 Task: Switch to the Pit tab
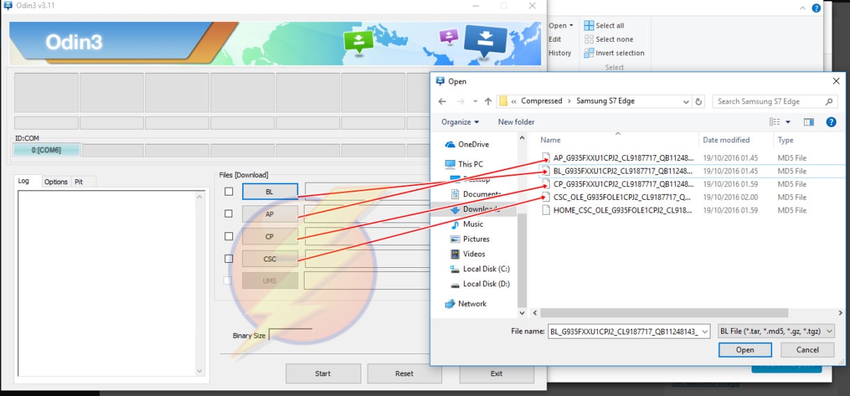pos(79,182)
